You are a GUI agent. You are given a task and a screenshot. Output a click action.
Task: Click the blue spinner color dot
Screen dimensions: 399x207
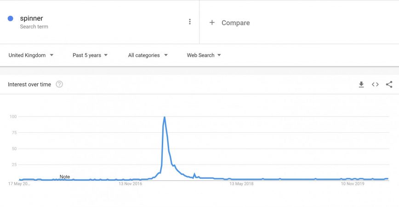pos(11,19)
